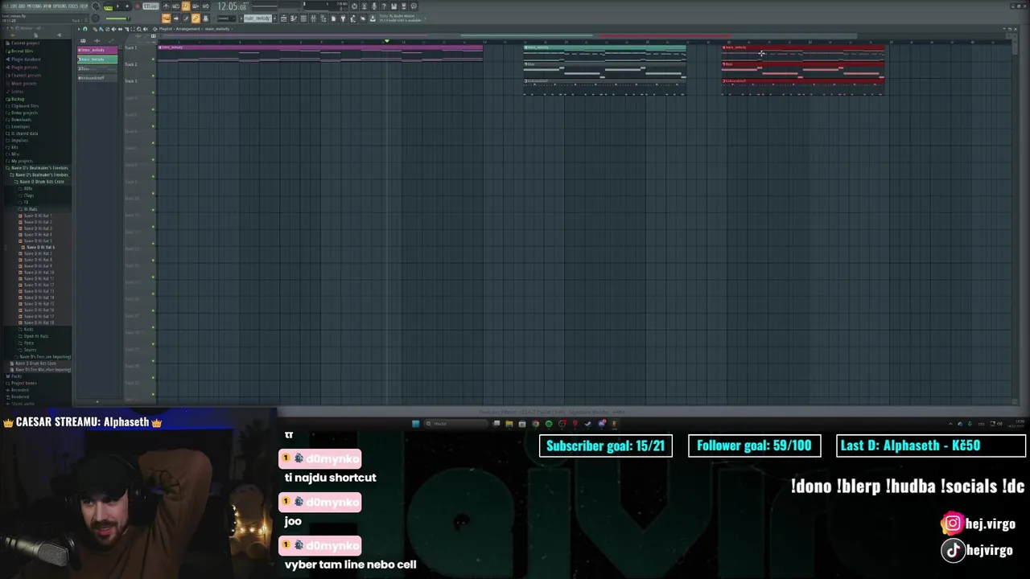Select the Slice tool in playlist toolbar
1030x579 pixels.
click(126, 29)
